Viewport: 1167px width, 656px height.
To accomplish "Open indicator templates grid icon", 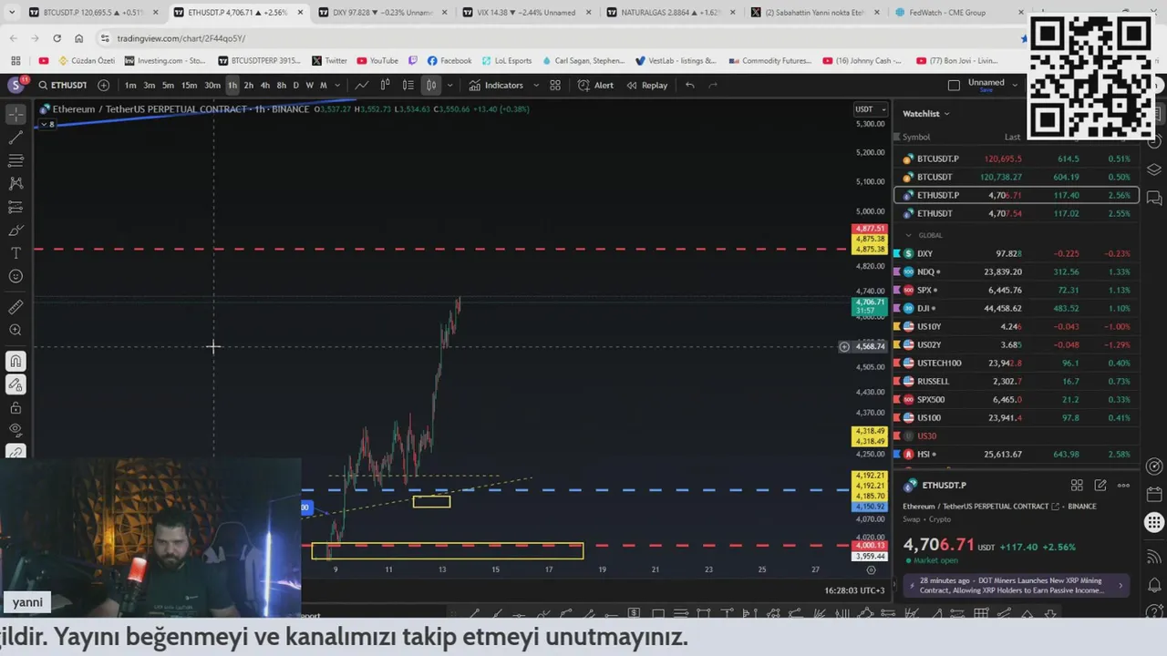I will click(555, 85).
